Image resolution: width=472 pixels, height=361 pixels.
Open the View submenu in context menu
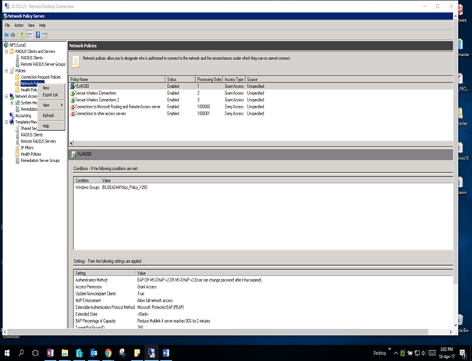51,105
